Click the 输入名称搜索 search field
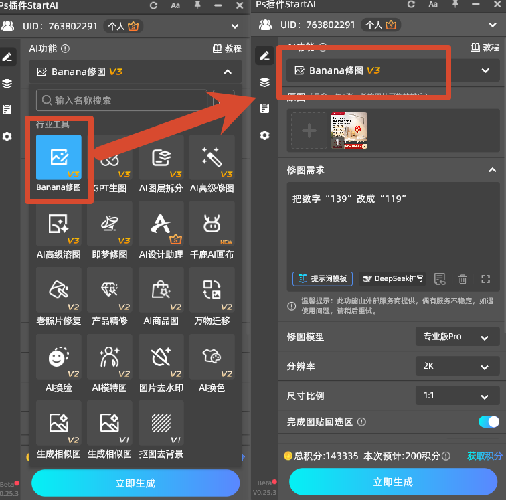506x500 pixels. [122, 100]
